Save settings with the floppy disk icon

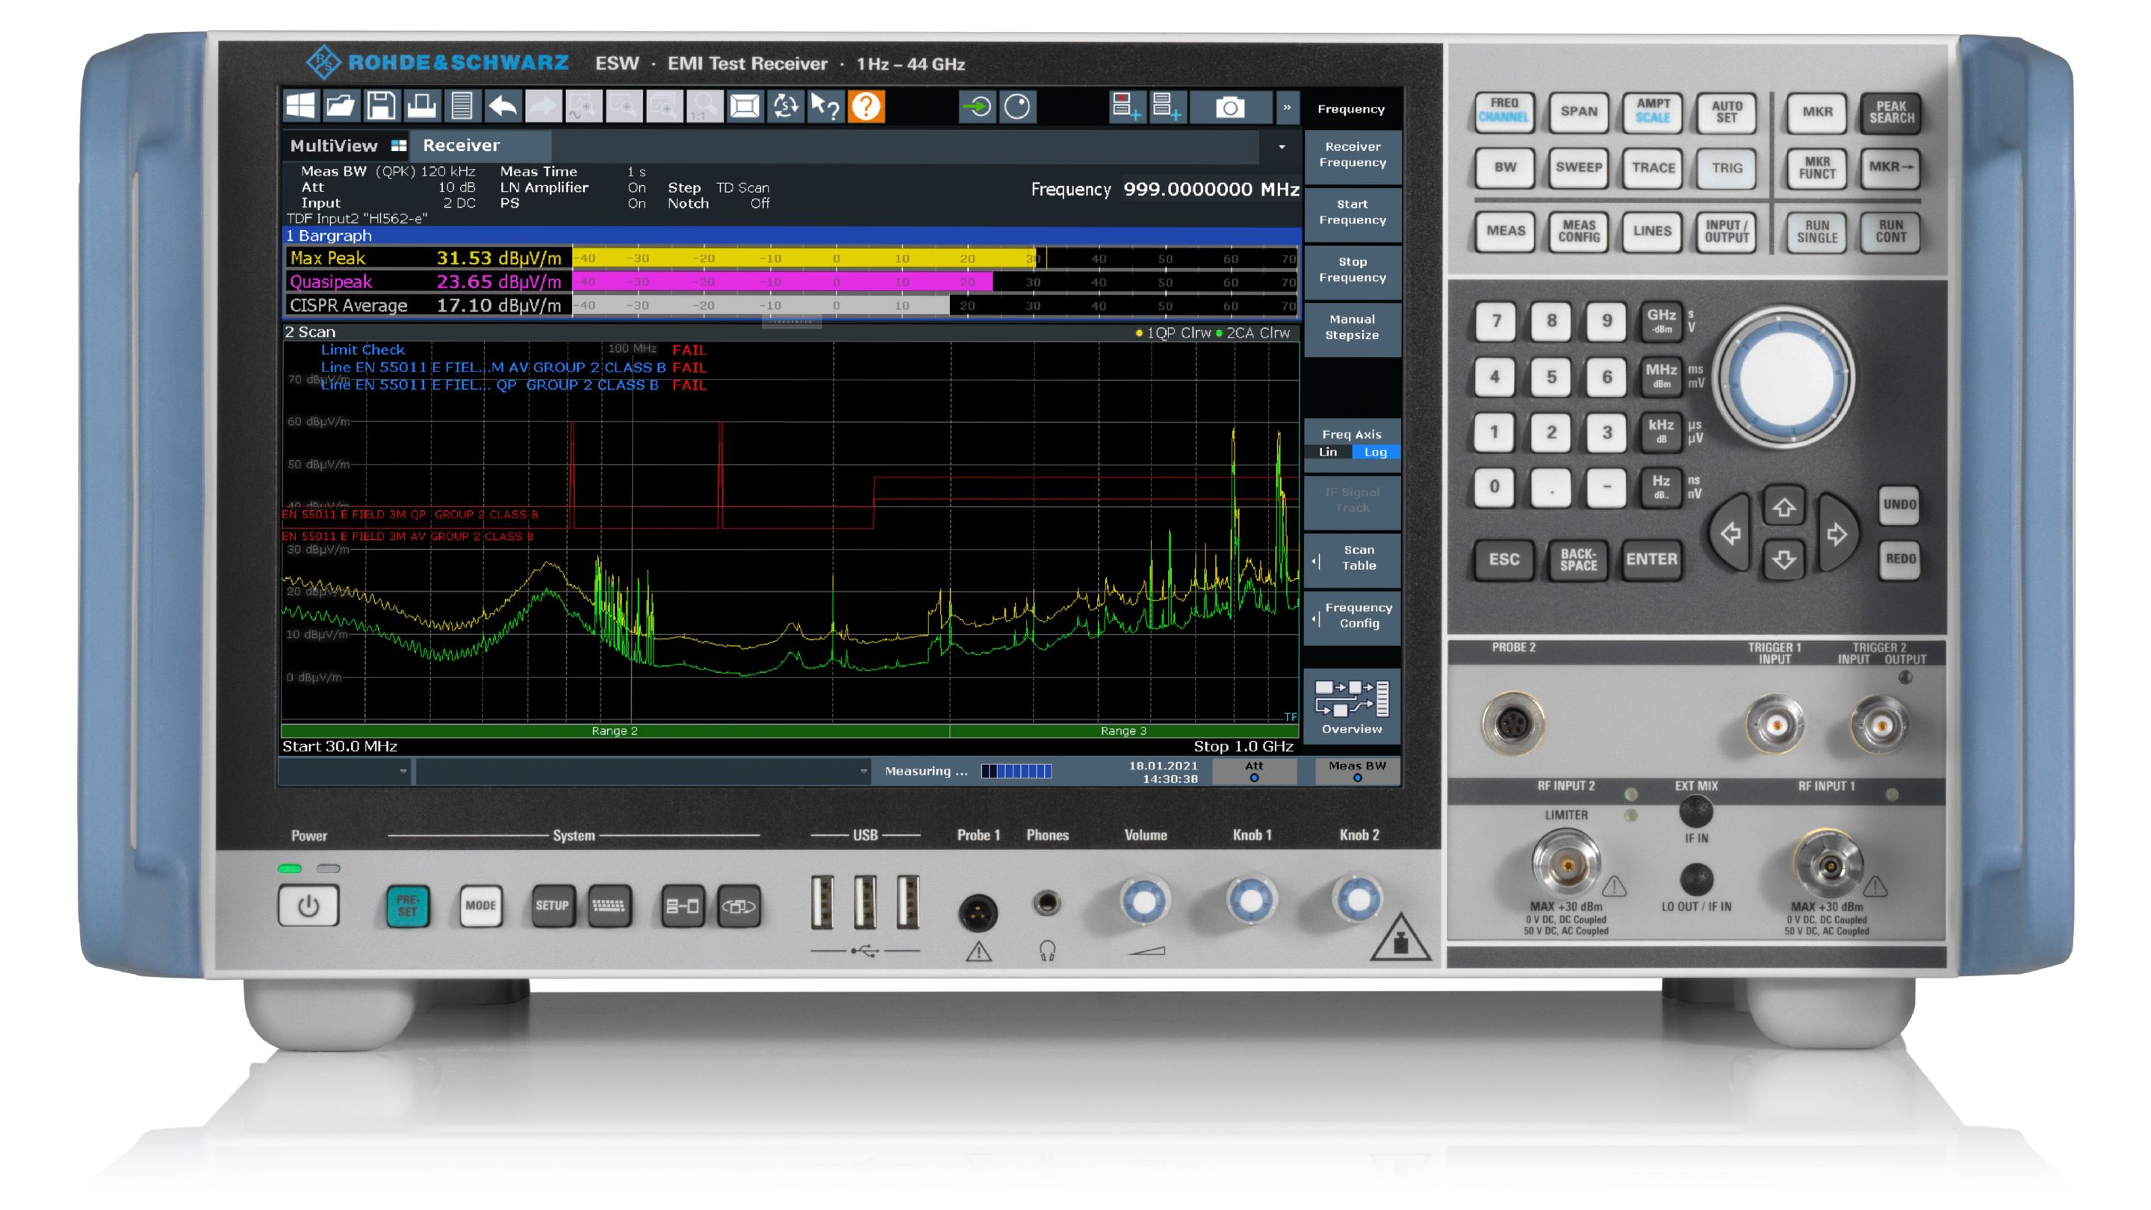point(381,108)
